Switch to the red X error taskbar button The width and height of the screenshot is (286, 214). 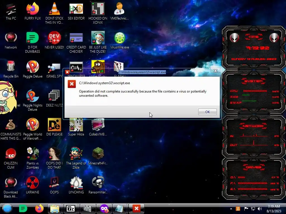136,208
